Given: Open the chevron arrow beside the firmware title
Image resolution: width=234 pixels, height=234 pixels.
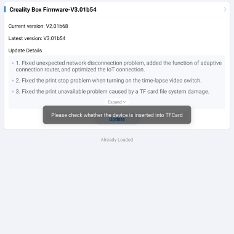Looking at the screenshot, I should (225, 9).
